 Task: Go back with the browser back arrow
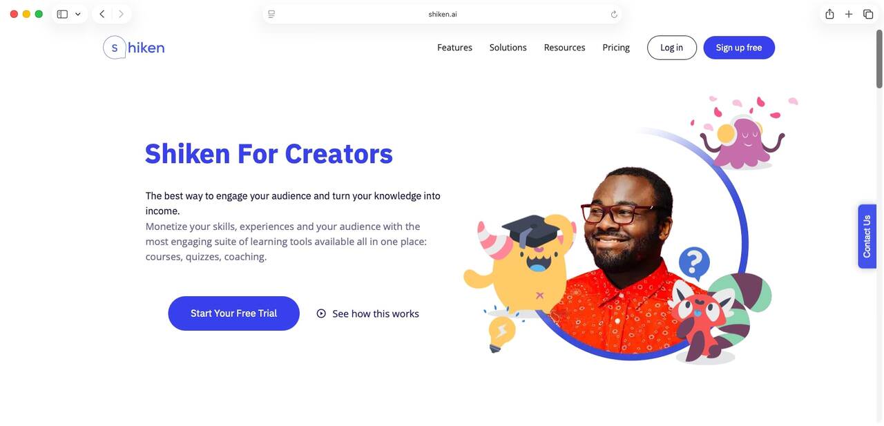[102, 14]
